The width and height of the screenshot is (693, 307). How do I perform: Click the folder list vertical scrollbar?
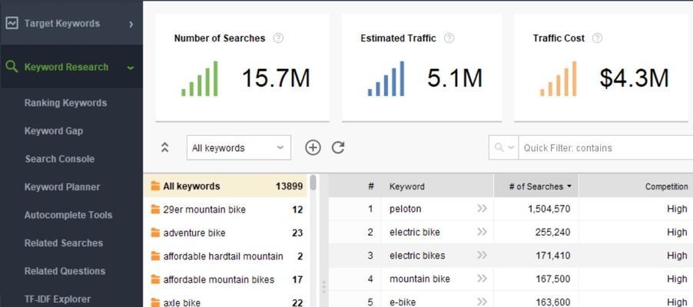[x=313, y=183]
